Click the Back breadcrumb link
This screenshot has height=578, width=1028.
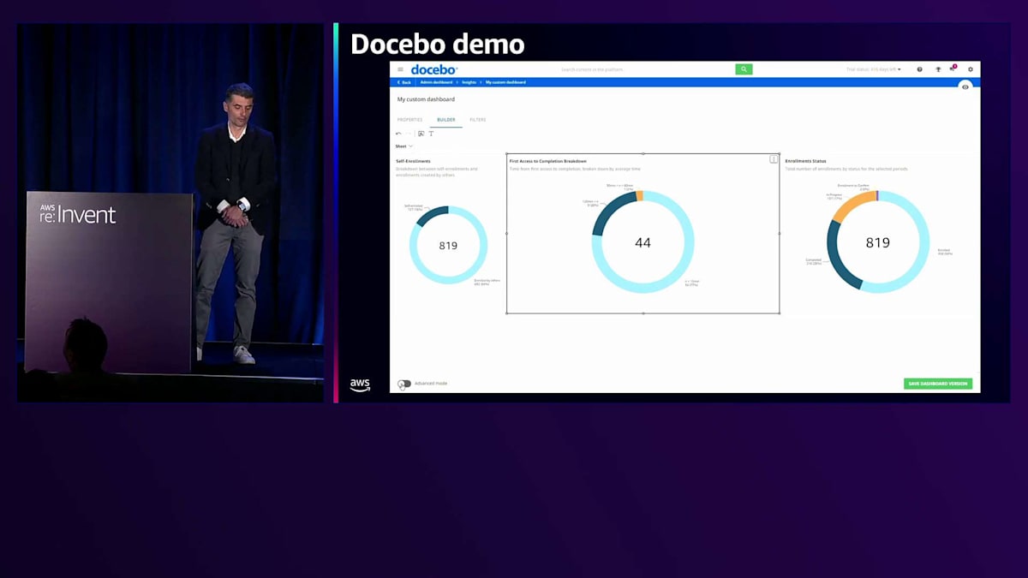point(403,82)
